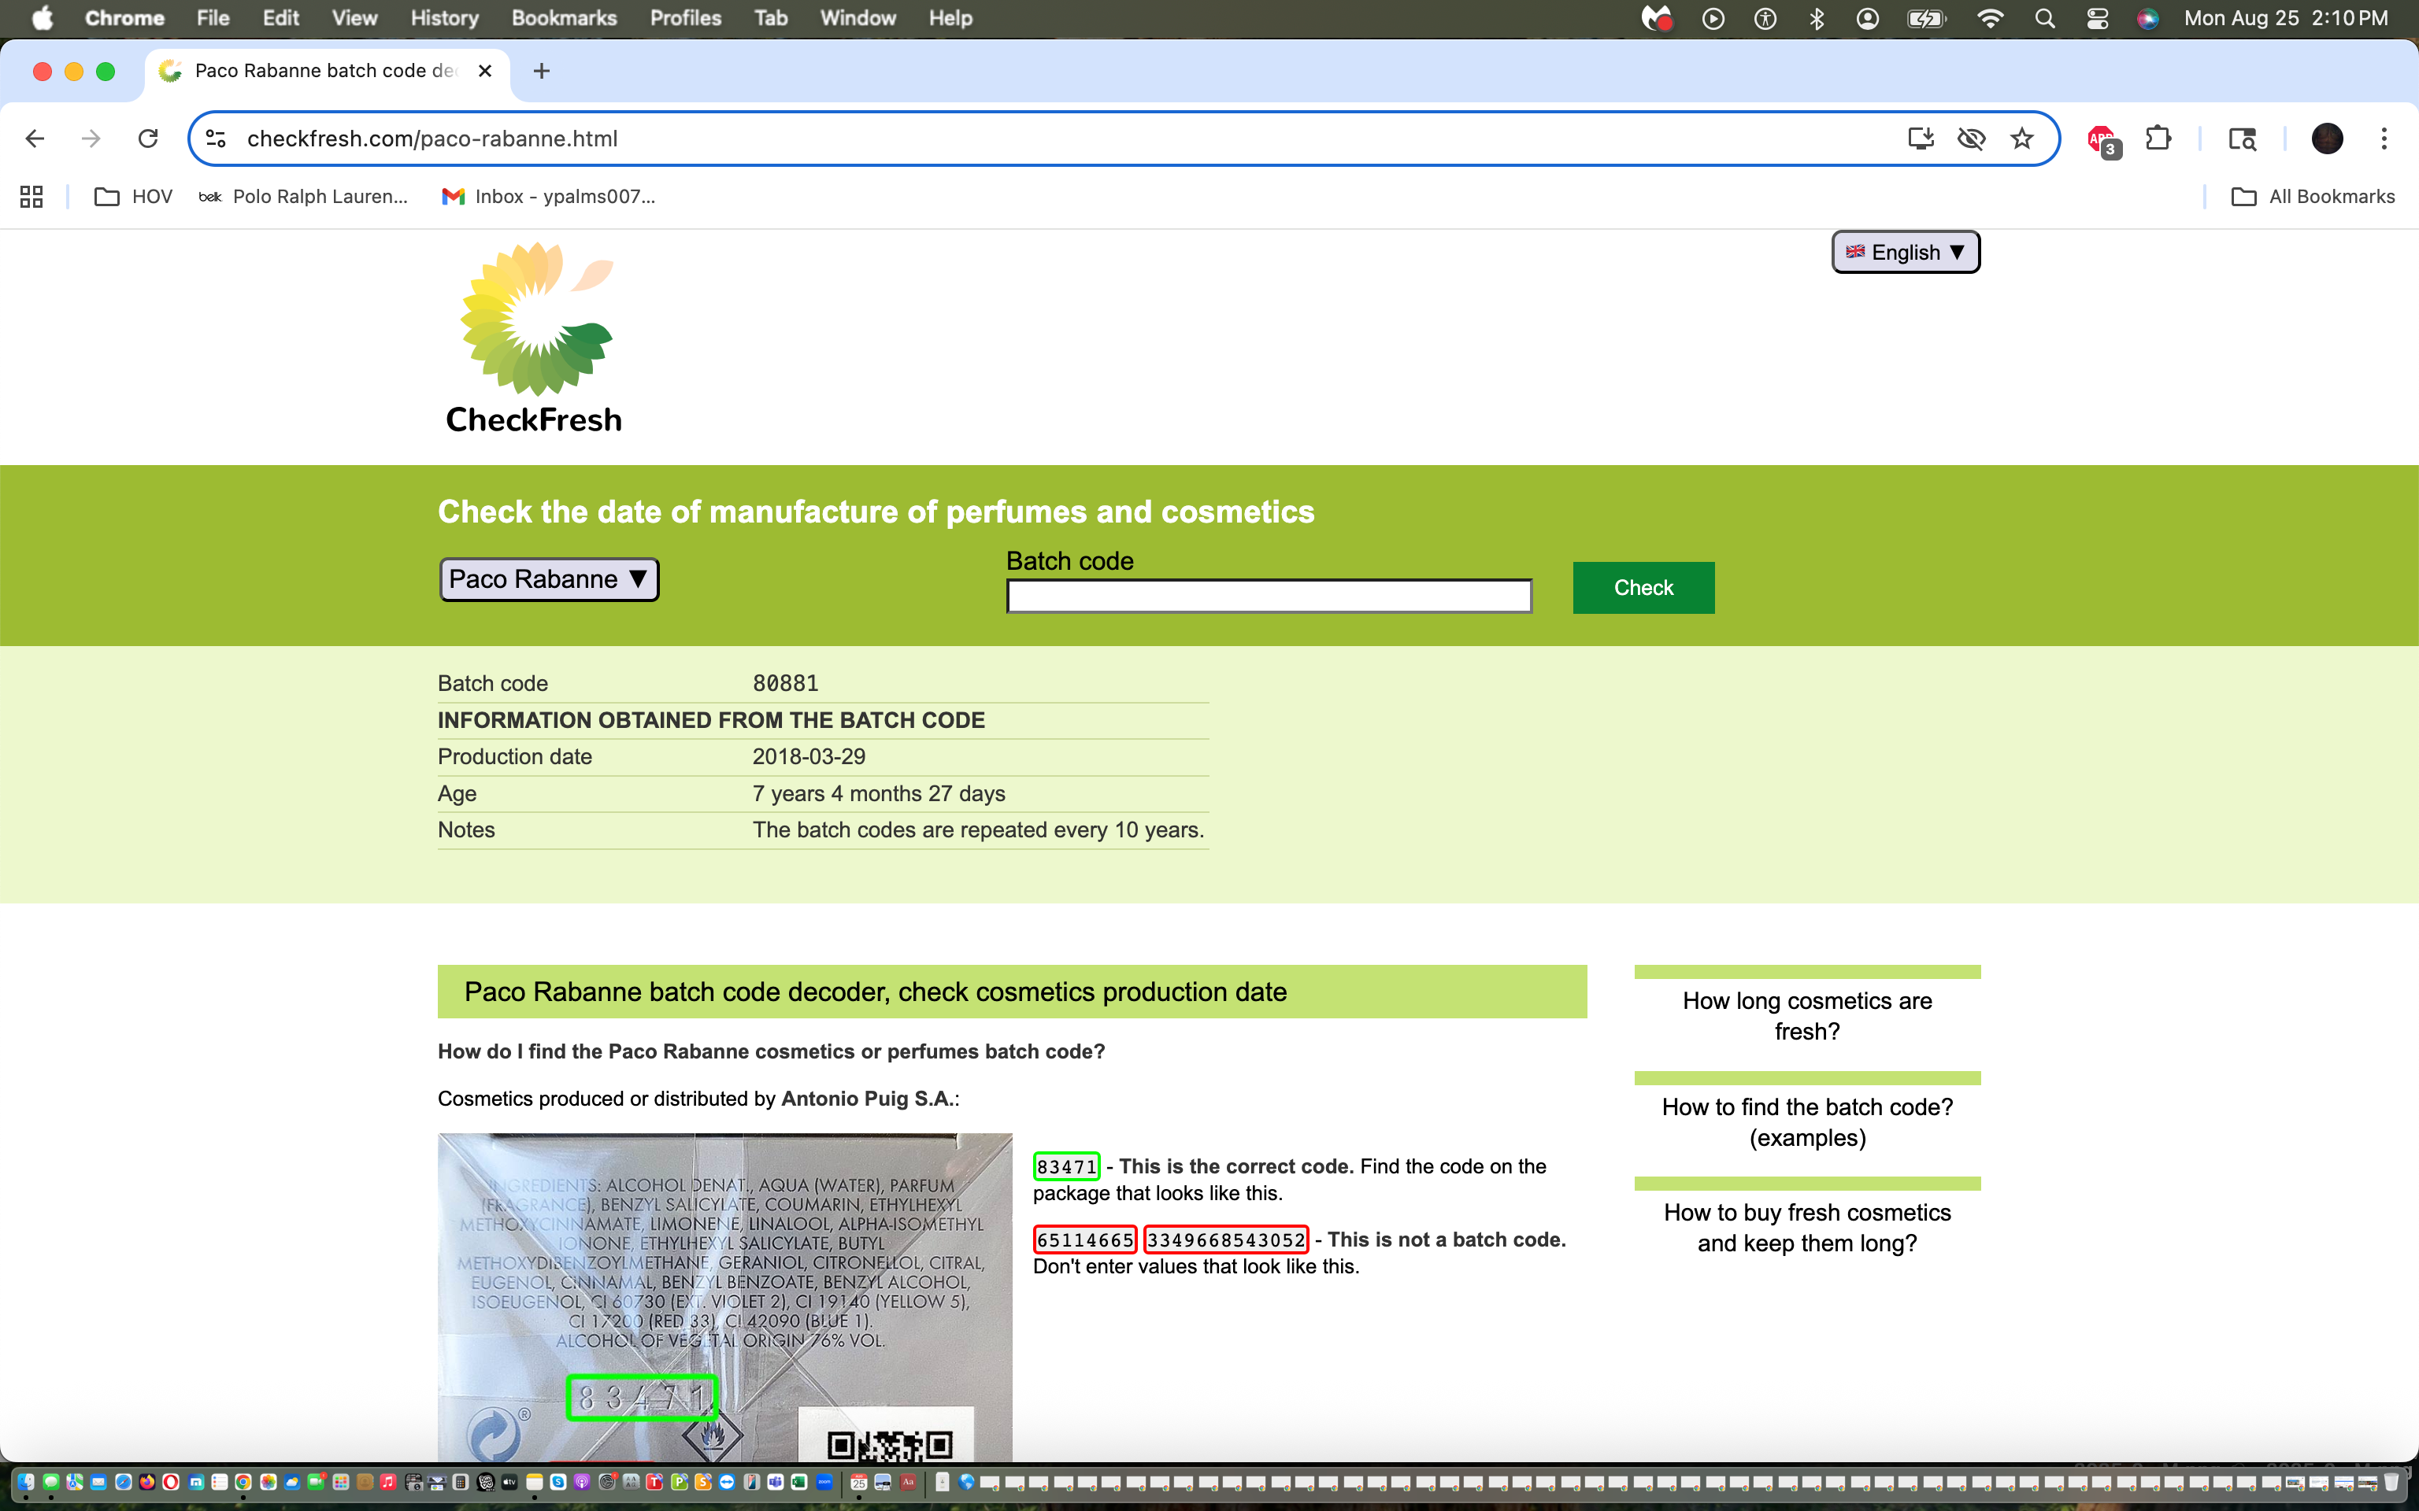Click the Batch code input field
Viewport: 2419px width, 1511px height.
point(1269,597)
